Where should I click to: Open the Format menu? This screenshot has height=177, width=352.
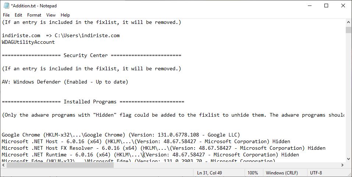pyautogui.click(x=34, y=15)
